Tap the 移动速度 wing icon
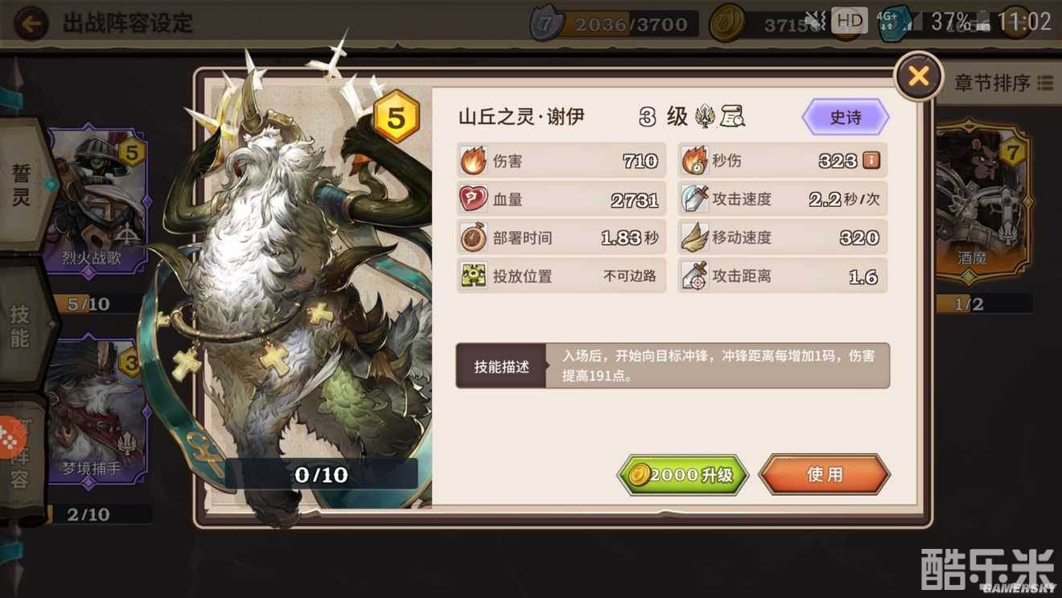This screenshot has height=598, width=1062. click(x=694, y=237)
